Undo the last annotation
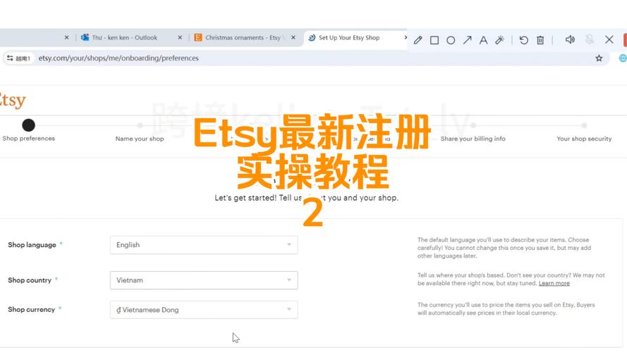 (x=523, y=40)
